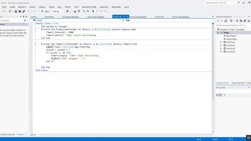
Task: Switch to the Form1.vb tab
Action: tap(160, 17)
